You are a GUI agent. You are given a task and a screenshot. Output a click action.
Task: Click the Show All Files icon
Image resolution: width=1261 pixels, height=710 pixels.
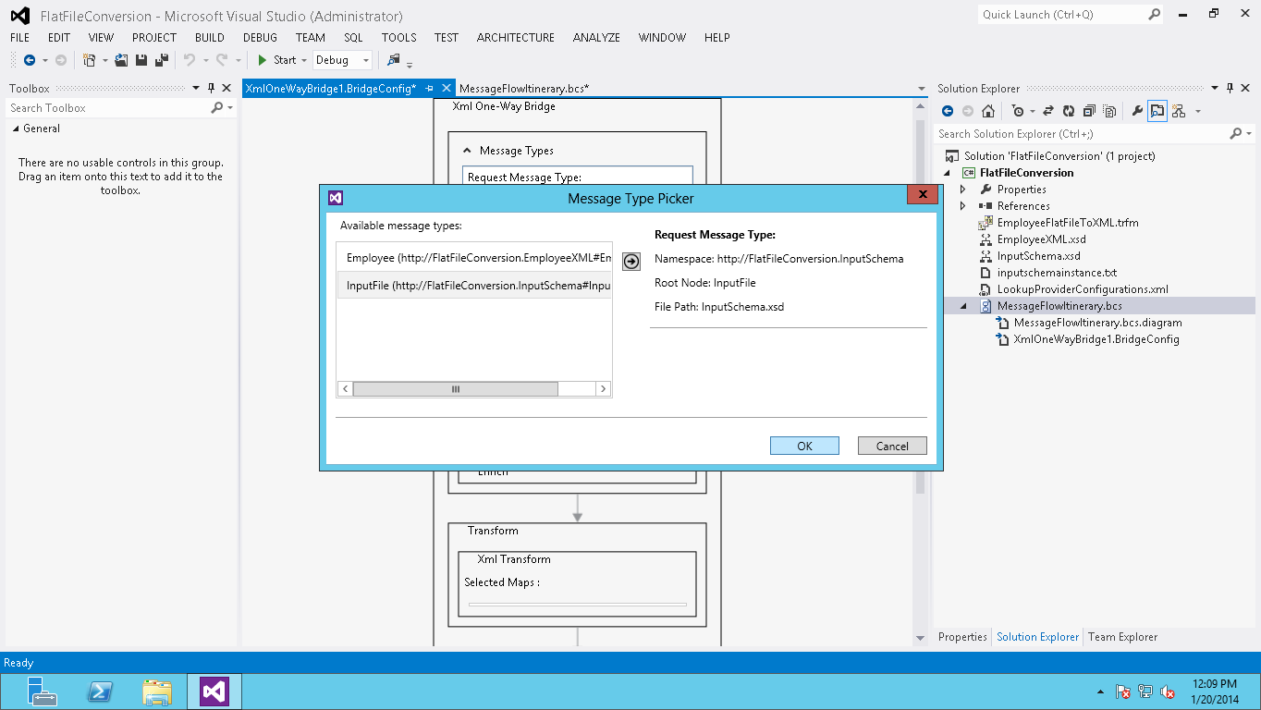[1108, 111]
